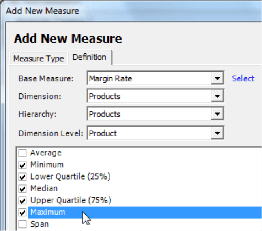Uncheck Lower Quartile (25%) checkbox
Viewport: 262px width, 231px height.
click(22, 177)
